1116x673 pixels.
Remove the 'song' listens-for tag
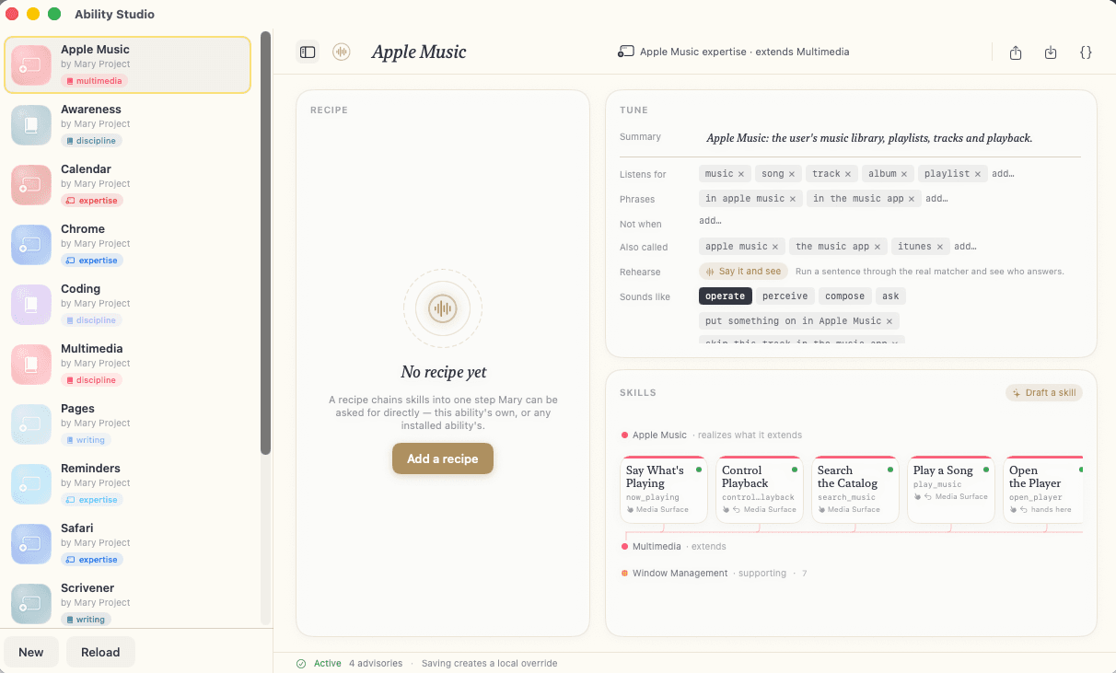click(792, 174)
